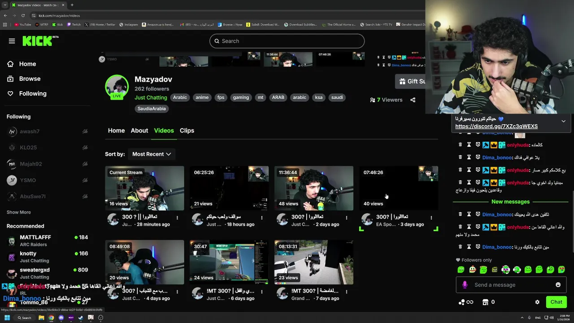Switch to the Clips tab

(187, 131)
